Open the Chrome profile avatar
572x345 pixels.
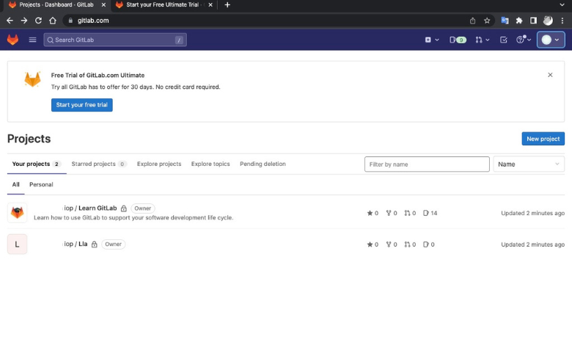[x=548, y=21]
